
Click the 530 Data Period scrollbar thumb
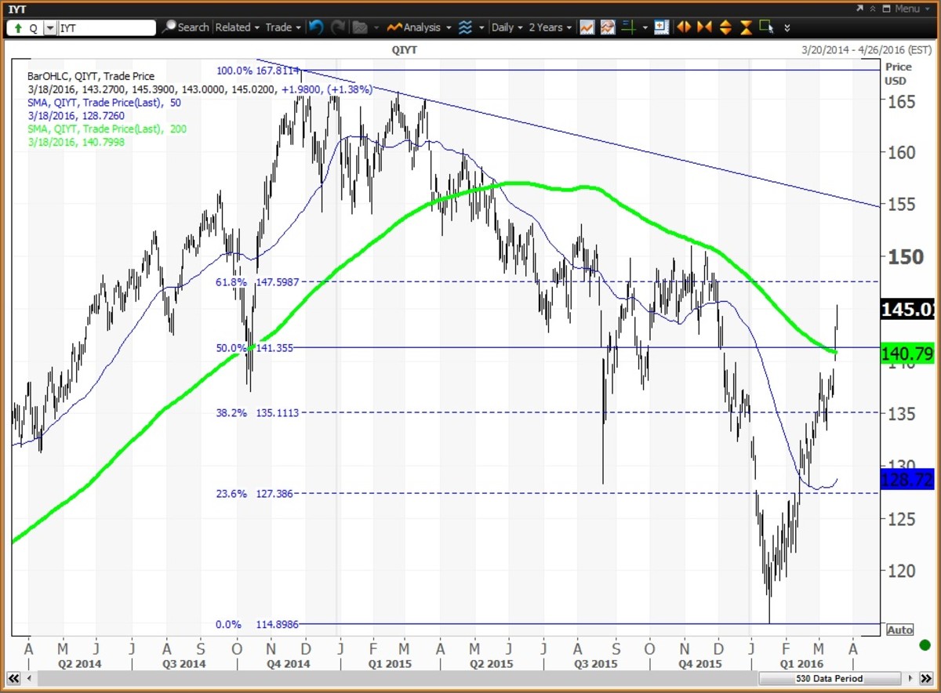point(830,678)
